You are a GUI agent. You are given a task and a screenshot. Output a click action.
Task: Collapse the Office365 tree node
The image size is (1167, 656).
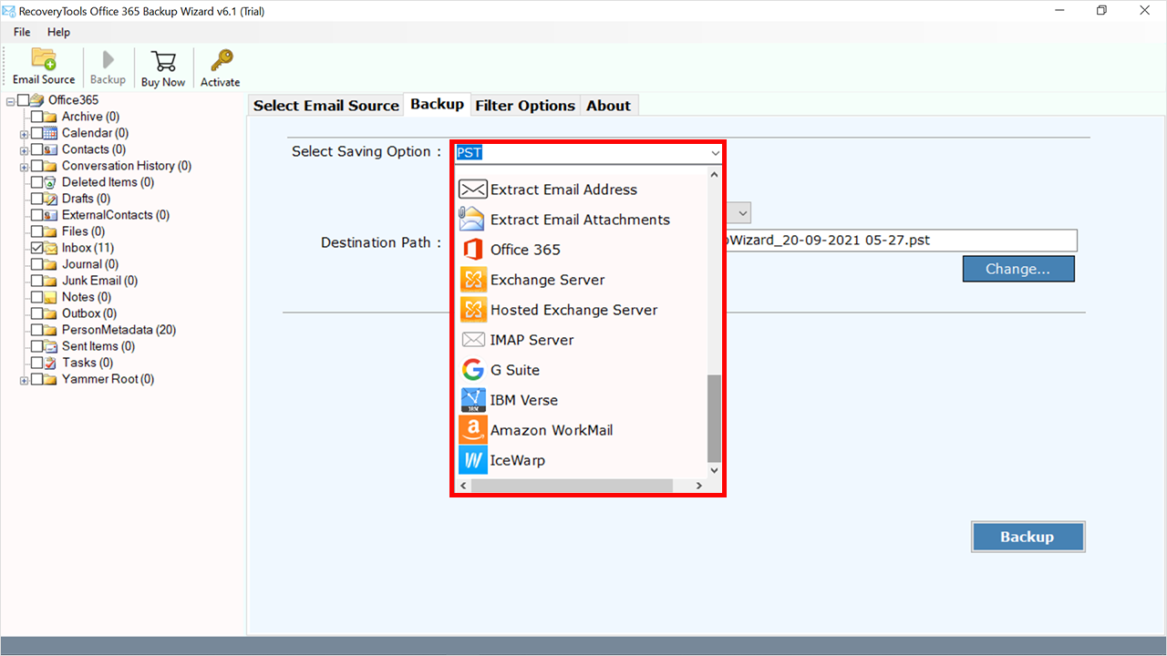point(10,101)
